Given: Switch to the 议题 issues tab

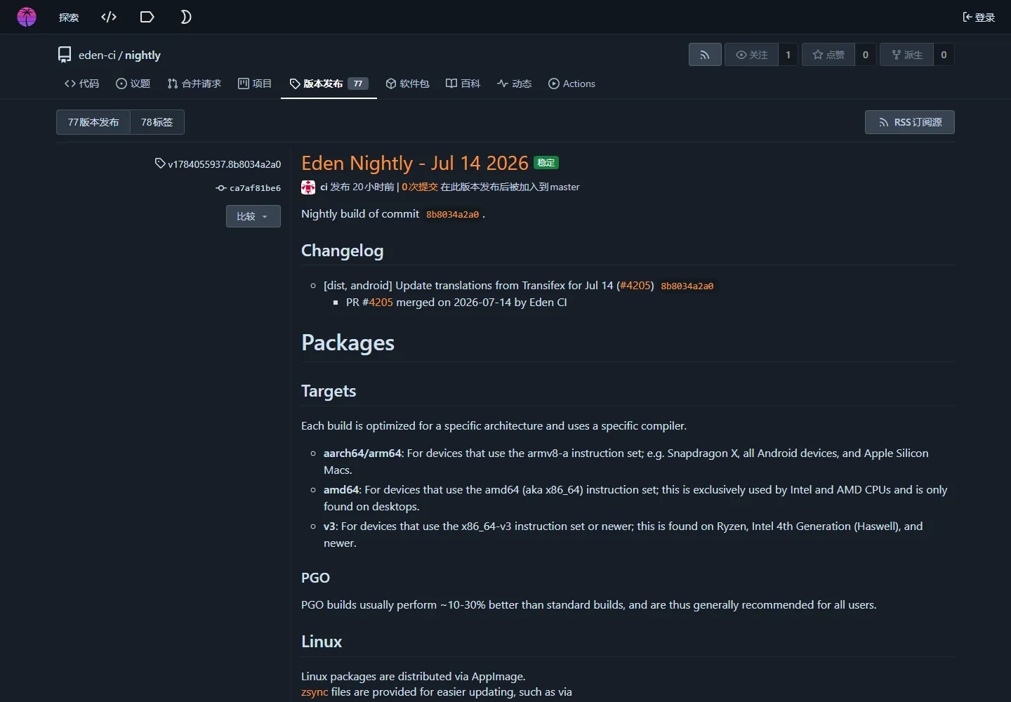Looking at the screenshot, I should pos(133,84).
